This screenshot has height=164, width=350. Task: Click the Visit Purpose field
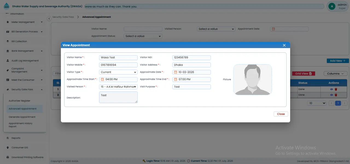[x=192, y=87]
